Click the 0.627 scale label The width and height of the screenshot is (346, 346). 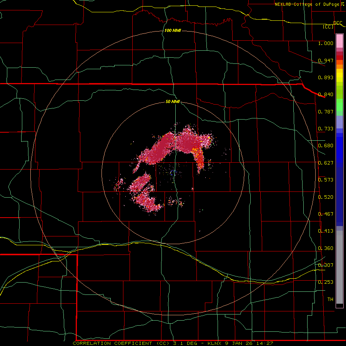(x=326, y=163)
